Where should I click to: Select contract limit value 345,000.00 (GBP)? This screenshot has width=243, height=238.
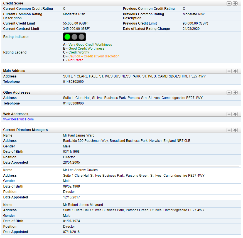(x=77, y=29)
